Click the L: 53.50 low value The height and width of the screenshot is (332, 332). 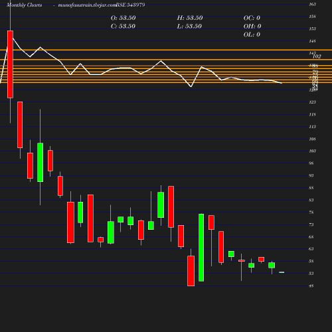[189, 27]
